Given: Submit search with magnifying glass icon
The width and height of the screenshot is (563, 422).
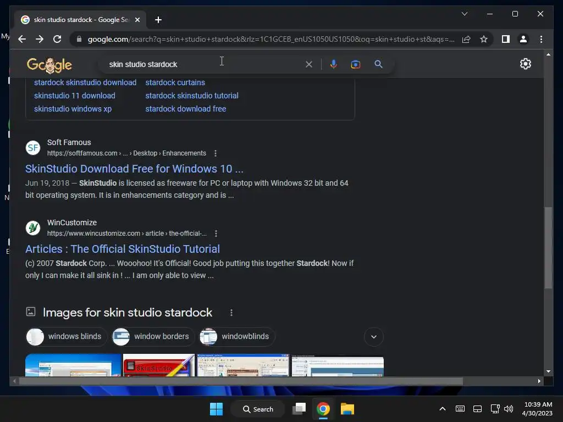Looking at the screenshot, I should click(378, 64).
